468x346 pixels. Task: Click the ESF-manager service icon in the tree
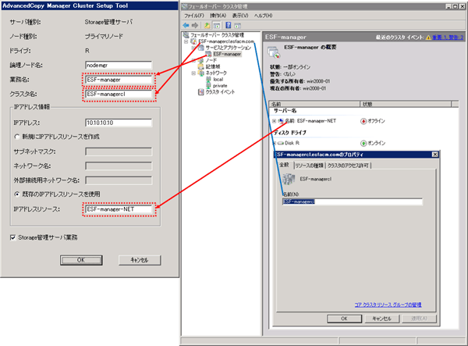209,54
